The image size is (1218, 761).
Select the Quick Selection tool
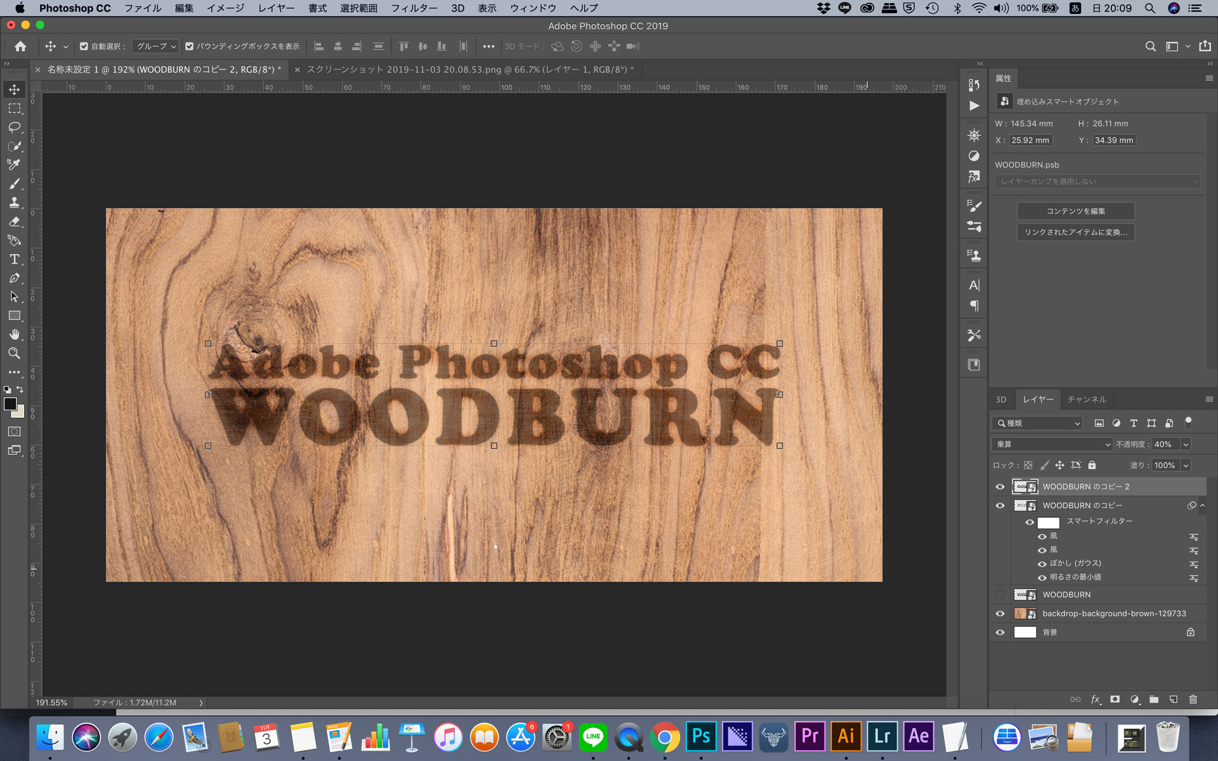pos(14,146)
